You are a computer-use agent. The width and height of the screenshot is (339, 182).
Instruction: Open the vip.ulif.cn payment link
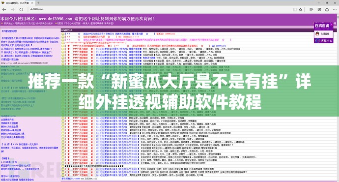tap(24, 63)
